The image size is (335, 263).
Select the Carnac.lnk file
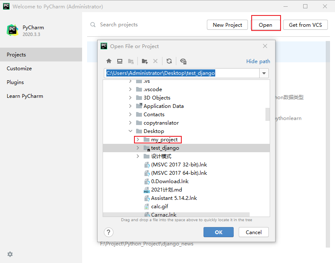[164, 214]
